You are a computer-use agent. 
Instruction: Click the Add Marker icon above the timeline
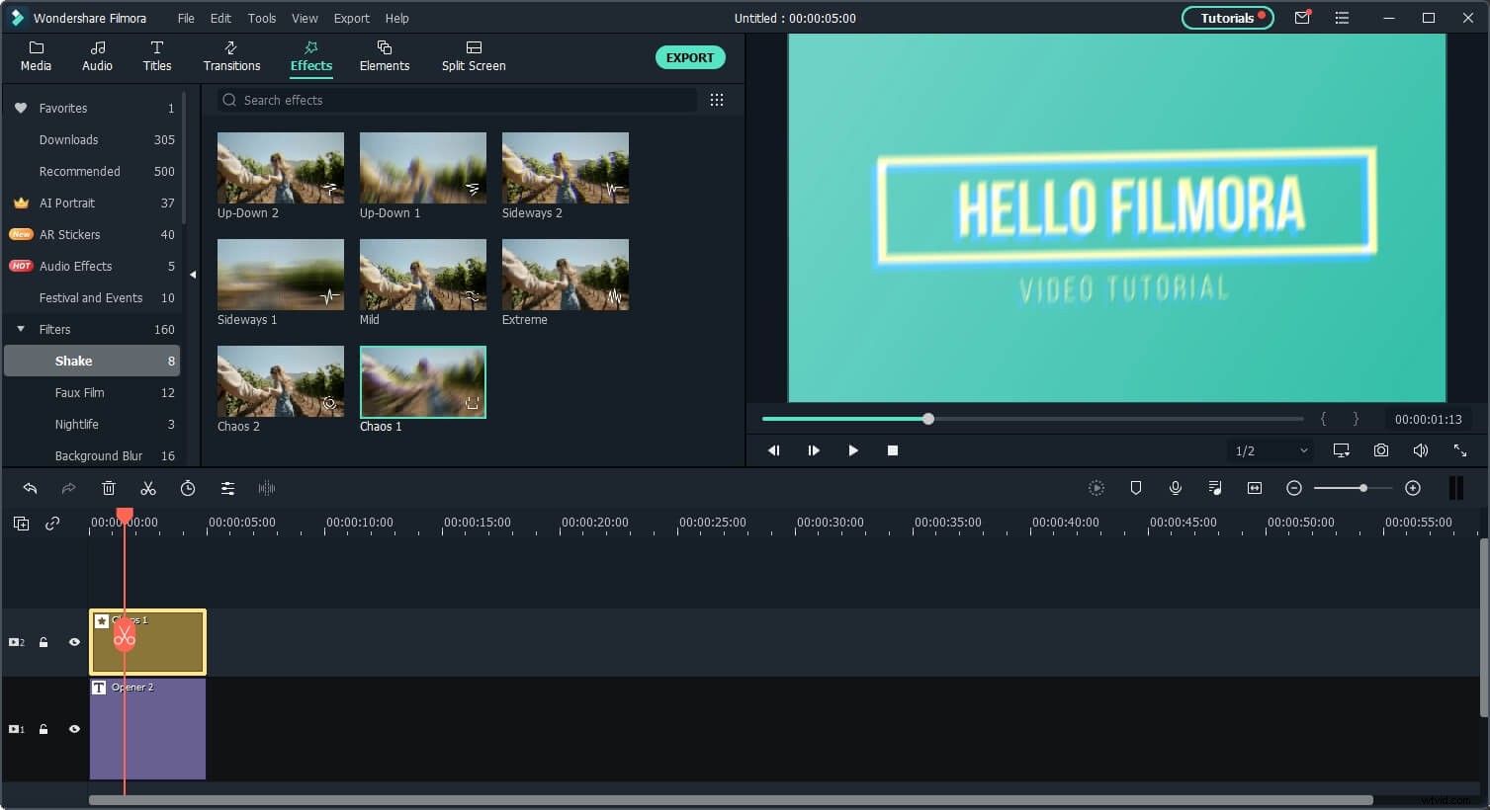pos(1136,487)
